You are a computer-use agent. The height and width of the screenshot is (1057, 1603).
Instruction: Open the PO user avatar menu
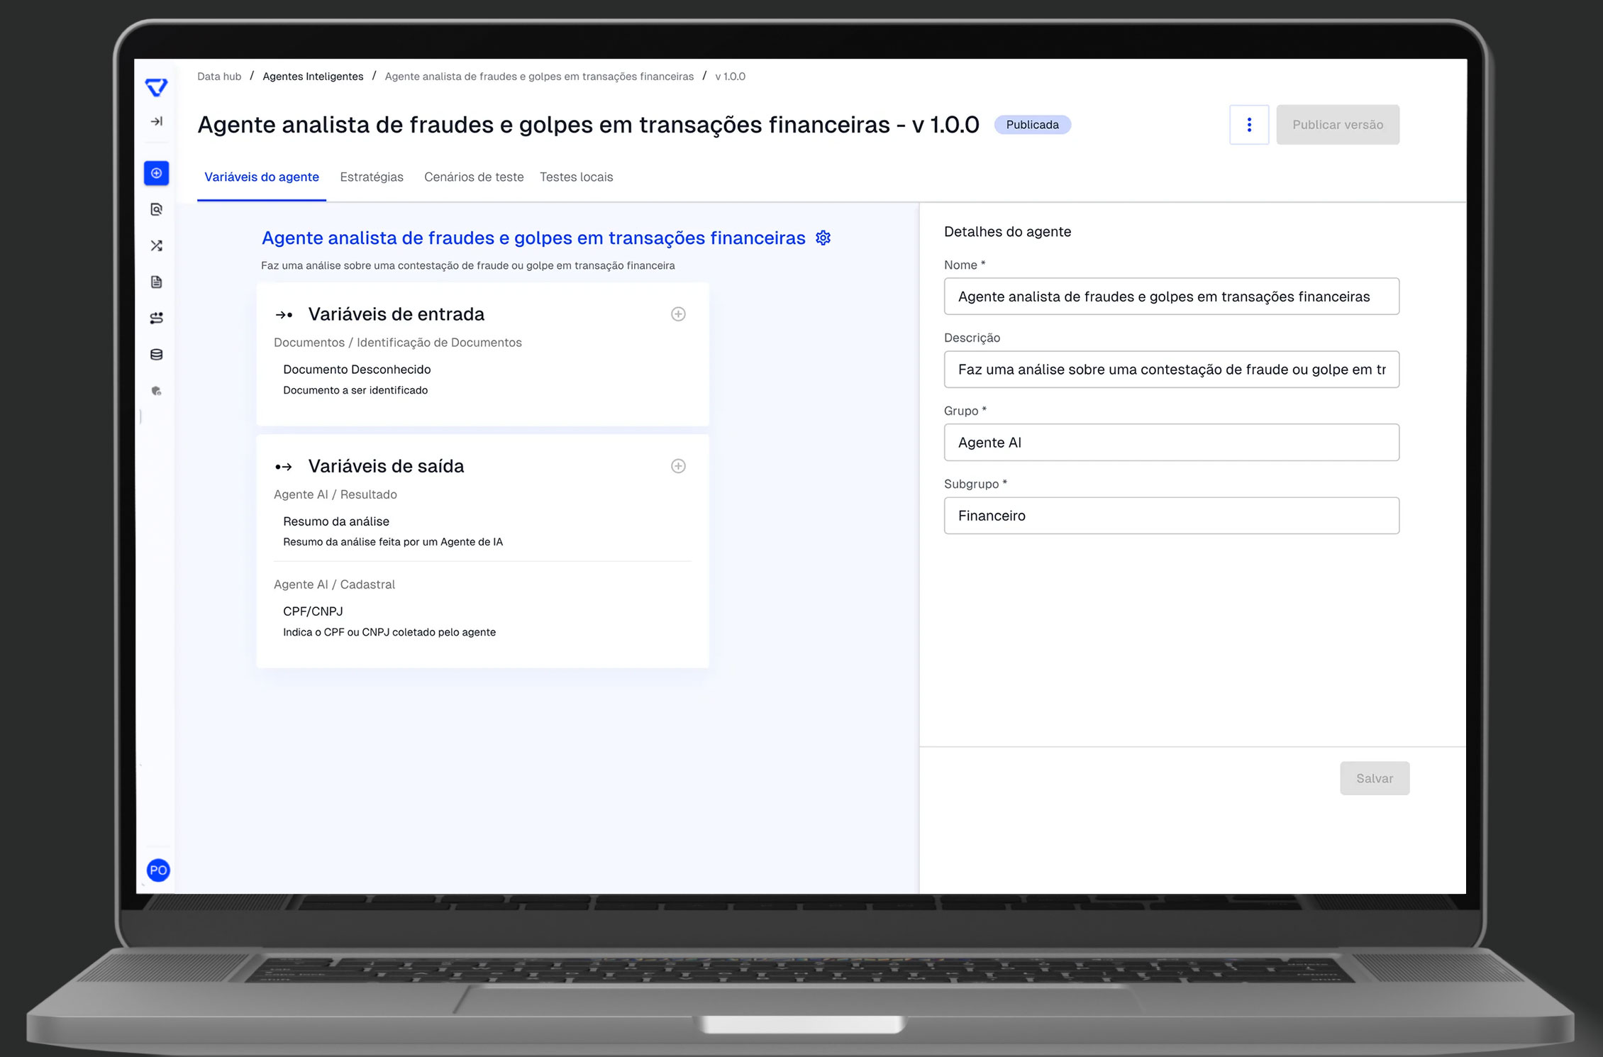pos(158,870)
